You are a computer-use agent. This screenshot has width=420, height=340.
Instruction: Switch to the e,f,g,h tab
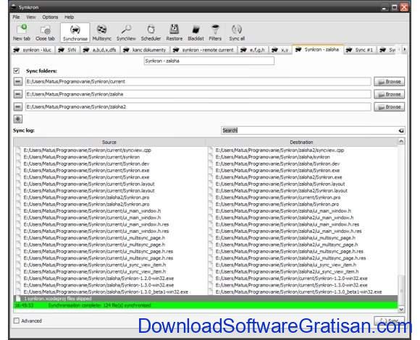coord(253,50)
